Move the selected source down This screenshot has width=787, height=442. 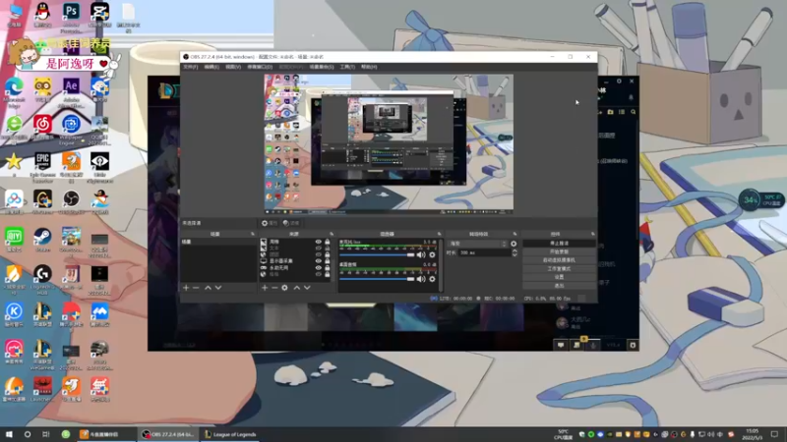(x=307, y=288)
